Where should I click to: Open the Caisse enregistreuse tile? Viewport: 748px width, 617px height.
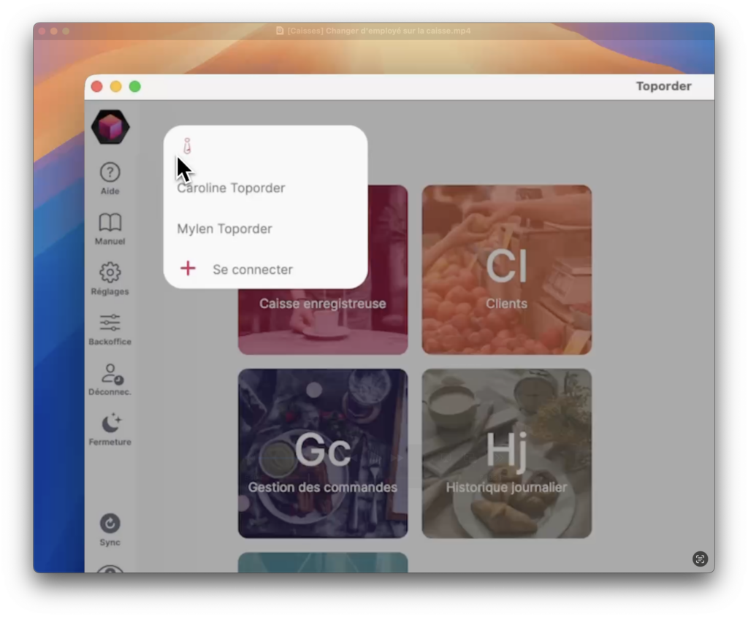[323, 321]
